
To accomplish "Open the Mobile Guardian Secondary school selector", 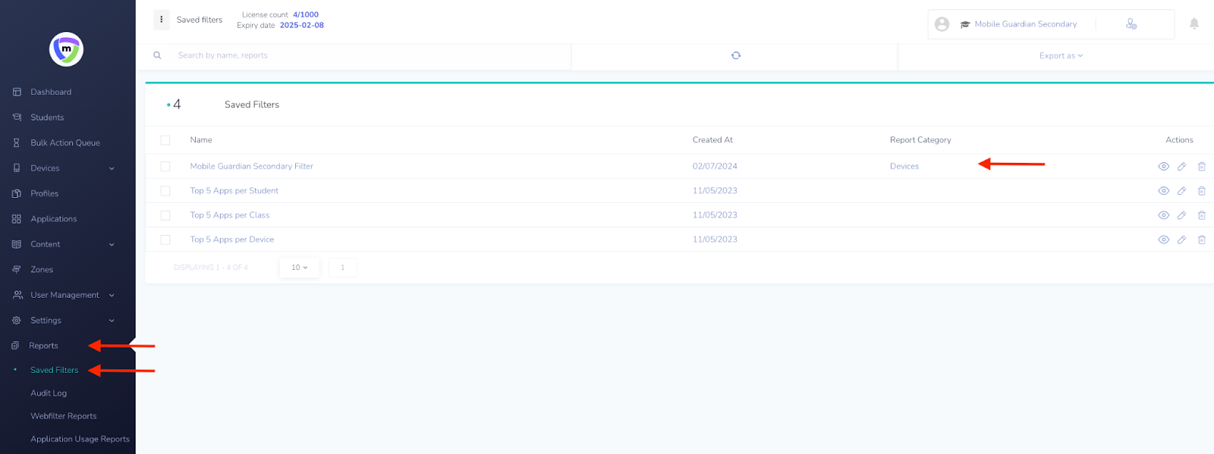I will tap(1025, 24).
